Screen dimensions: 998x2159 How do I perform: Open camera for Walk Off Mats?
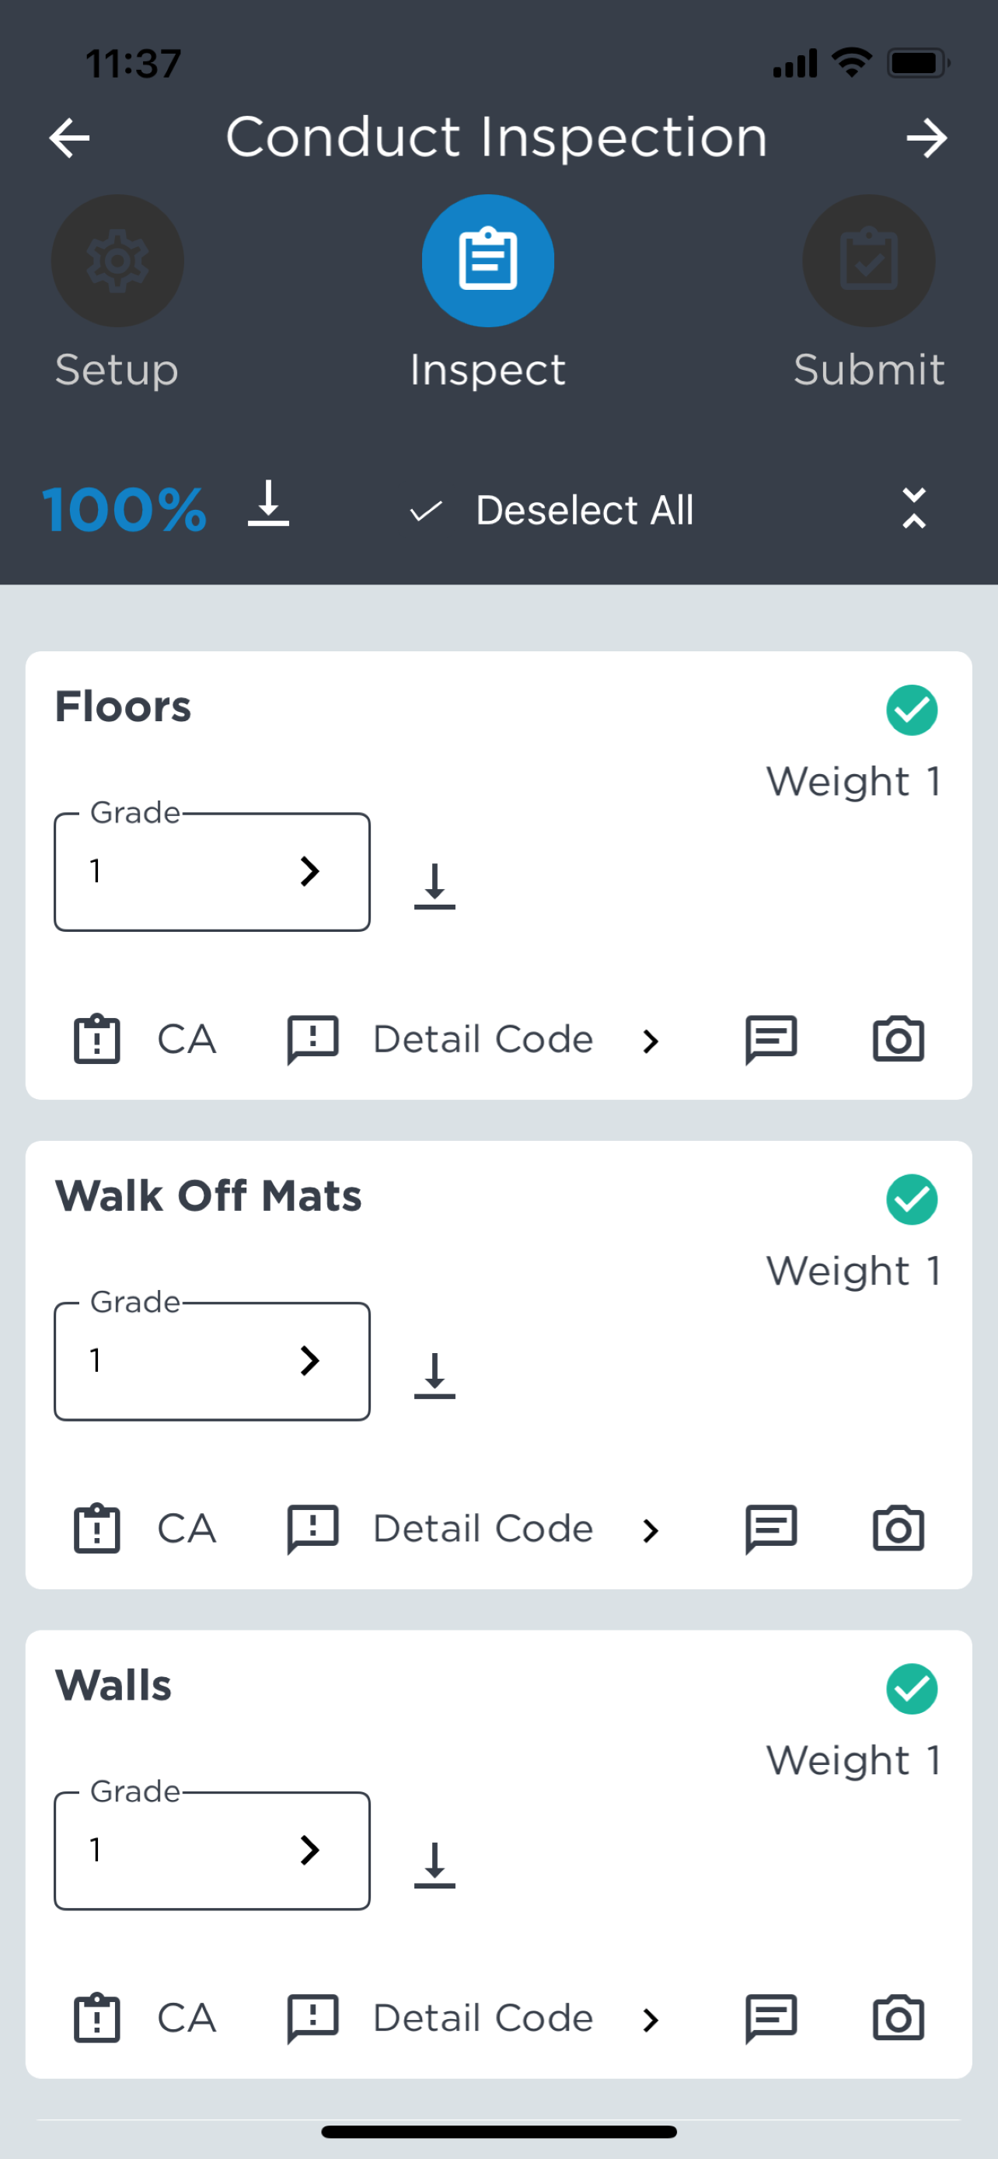coord(898,1529)
